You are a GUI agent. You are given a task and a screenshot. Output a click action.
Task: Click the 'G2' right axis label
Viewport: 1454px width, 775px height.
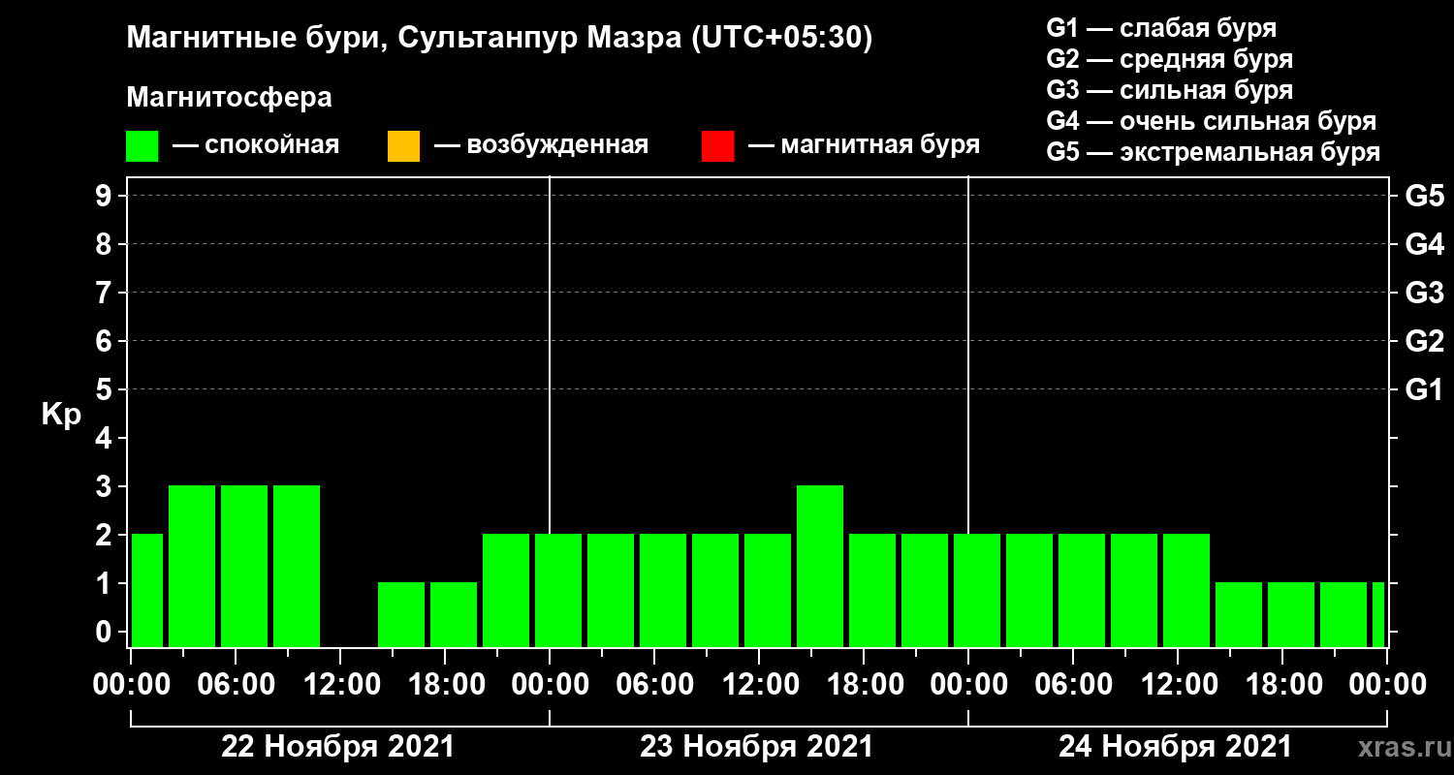coord(1425,341)
